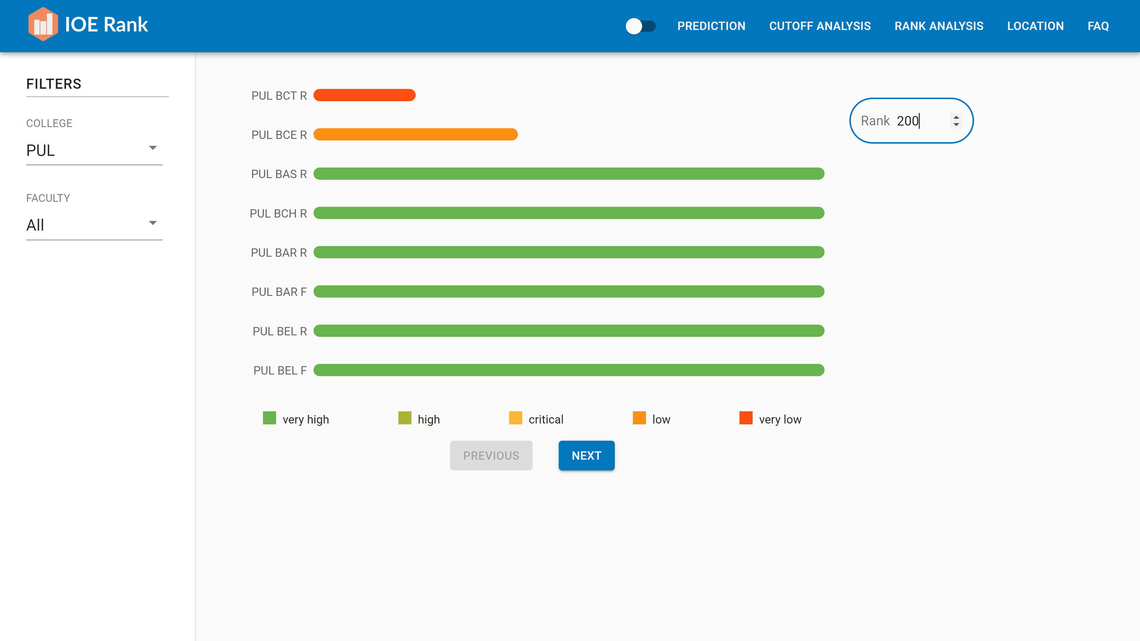1140x641 pixels.
Task: Open the Rank Analysis page
Action: pos(938,26)
